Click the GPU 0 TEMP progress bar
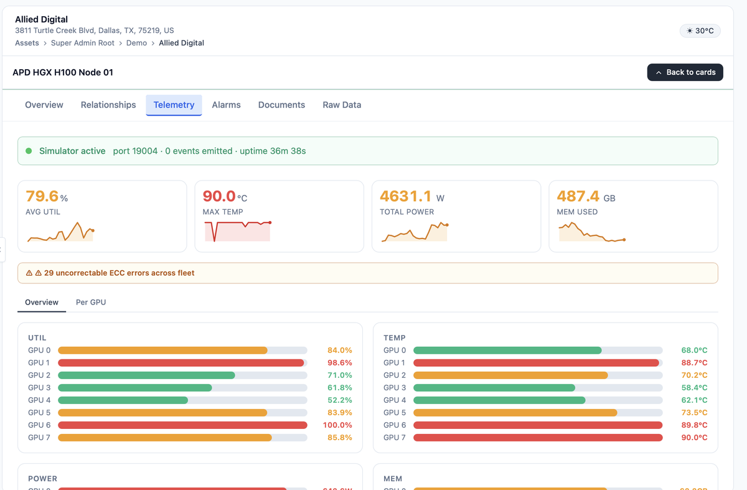Screen dimensions: 747x490 [538, 351]
